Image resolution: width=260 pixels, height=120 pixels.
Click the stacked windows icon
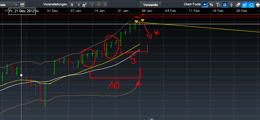pyautogui.click(x=238, y=5)
